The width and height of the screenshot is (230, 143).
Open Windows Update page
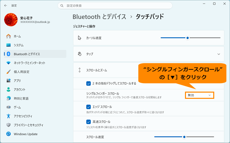[x=35, y=134]
